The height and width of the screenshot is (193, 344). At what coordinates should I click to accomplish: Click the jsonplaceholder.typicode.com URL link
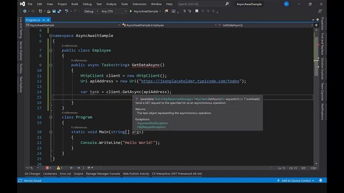point(190,81)
